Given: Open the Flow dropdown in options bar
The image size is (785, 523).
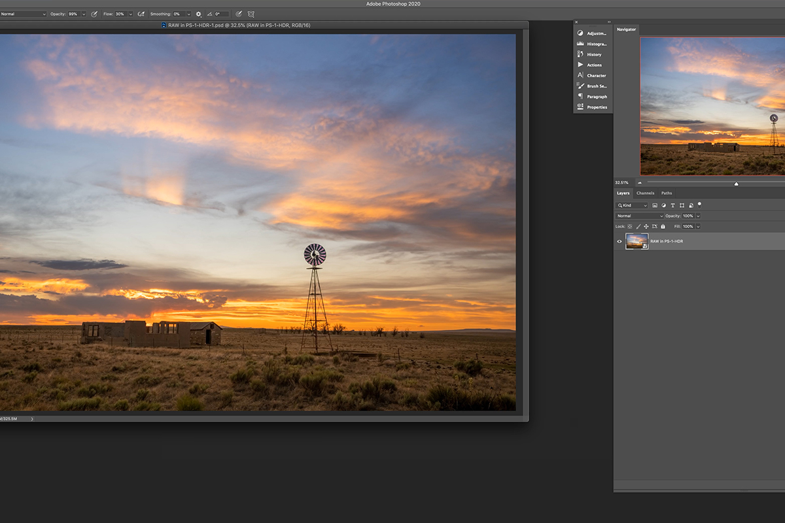Looking at the screenshot, I should tap(130, 14).
